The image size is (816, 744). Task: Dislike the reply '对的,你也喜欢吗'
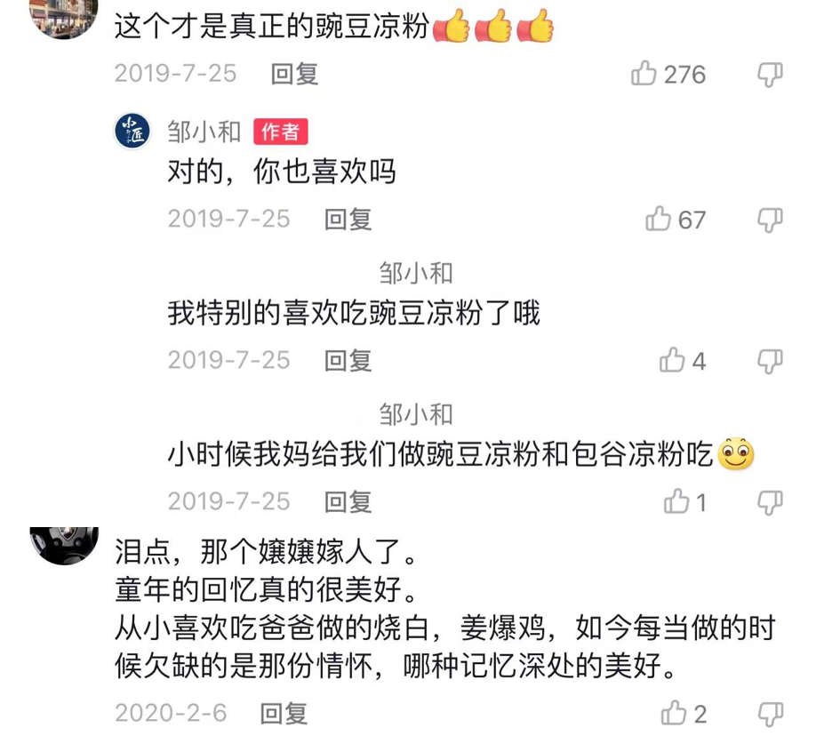click(x=770, y=220)
